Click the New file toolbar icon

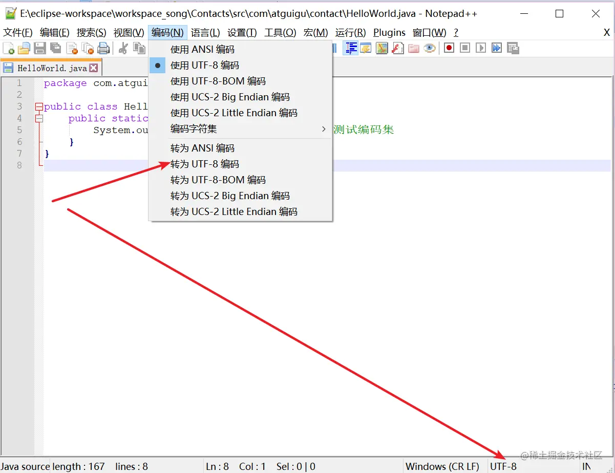[9, 48]
